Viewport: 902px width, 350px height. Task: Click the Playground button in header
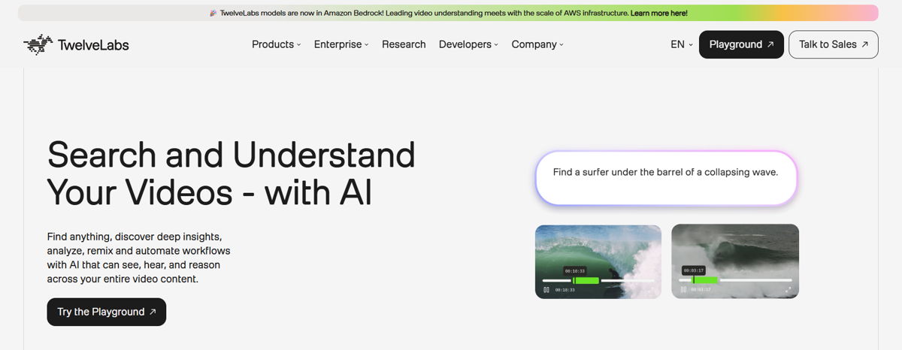(x=741, y=44)
